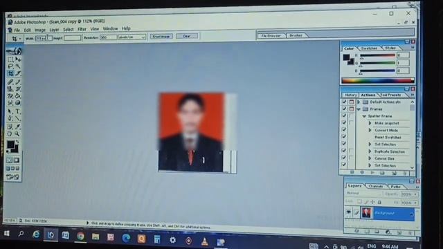Toggle Spatter Frame action checkbox
The image size is (443, 249).
[344, 116]
